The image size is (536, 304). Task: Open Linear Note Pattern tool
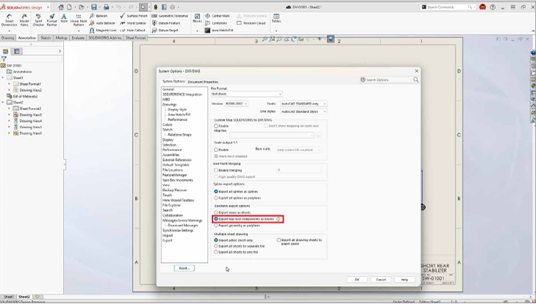click(79, 20)
